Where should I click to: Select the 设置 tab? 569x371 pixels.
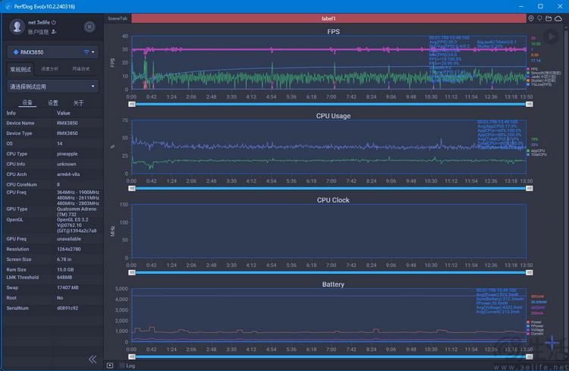[53, 102]
